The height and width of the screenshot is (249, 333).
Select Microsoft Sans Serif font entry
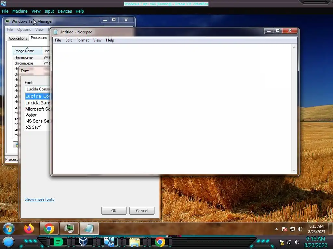pos(38,109)
